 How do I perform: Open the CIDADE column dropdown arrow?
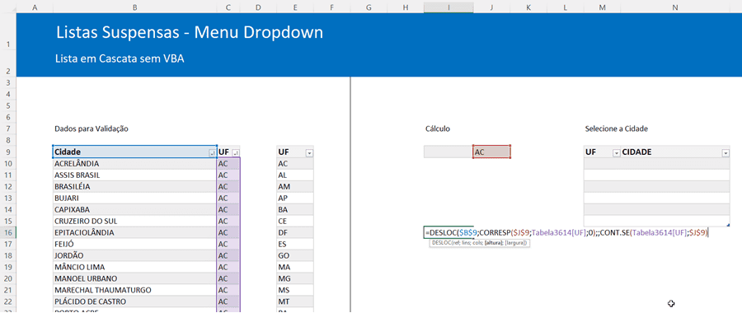coord(726,152)
